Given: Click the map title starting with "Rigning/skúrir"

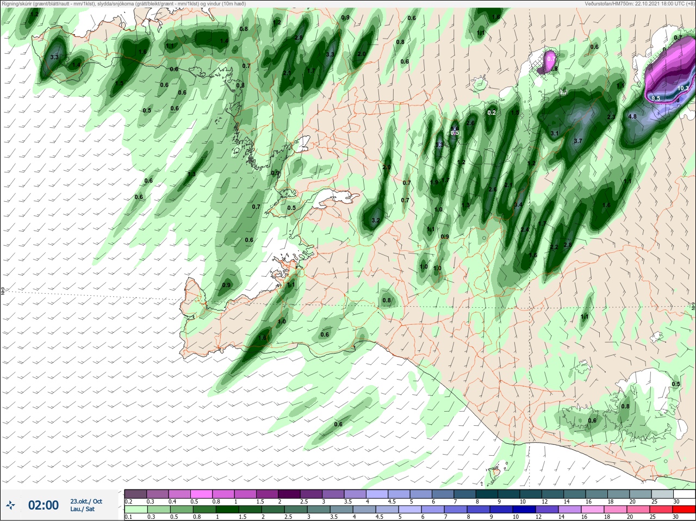Looking at the screenshot, I should (x=123, y=3).
